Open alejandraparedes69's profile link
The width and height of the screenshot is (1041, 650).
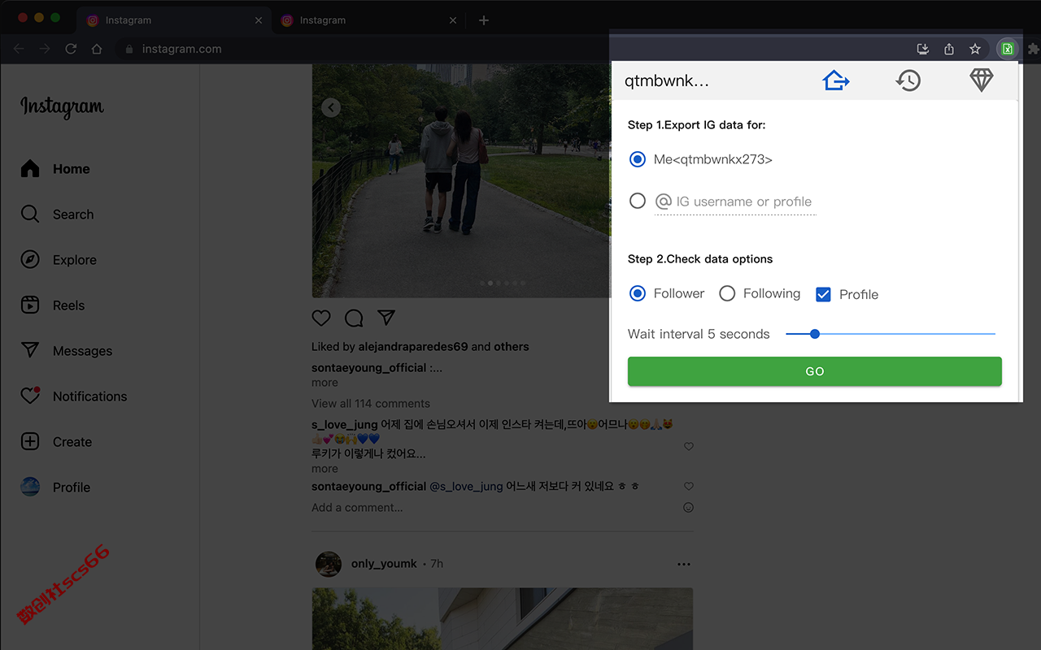pos(413,347)
